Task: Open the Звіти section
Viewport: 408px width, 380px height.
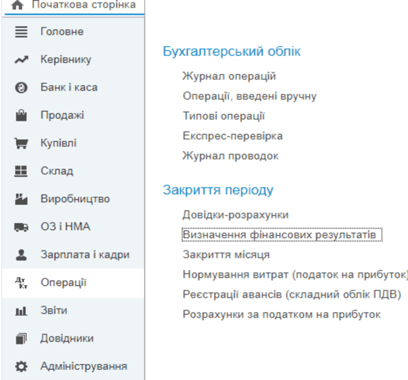Action: pyautogui.click(x=54, y=311)
